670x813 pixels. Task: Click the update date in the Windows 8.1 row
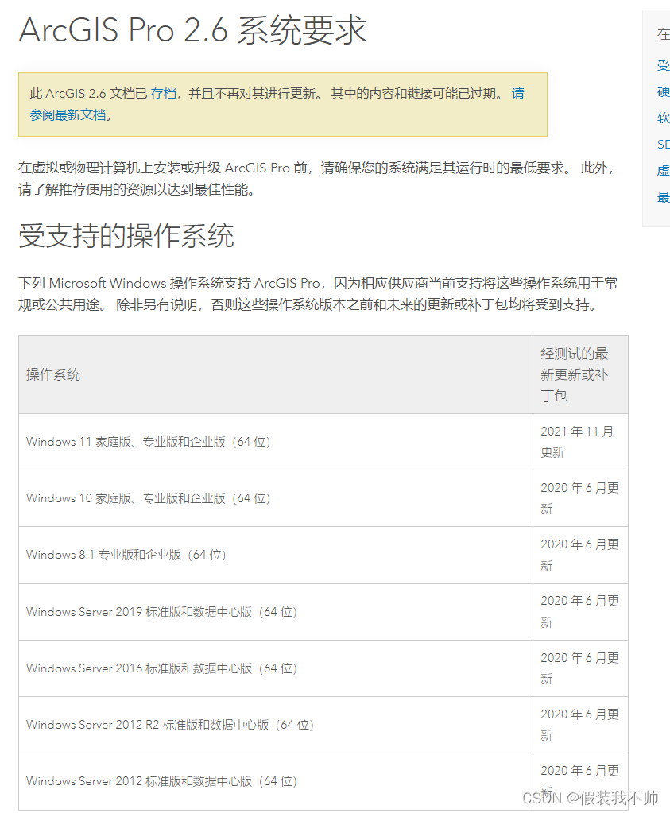point(579,555)
